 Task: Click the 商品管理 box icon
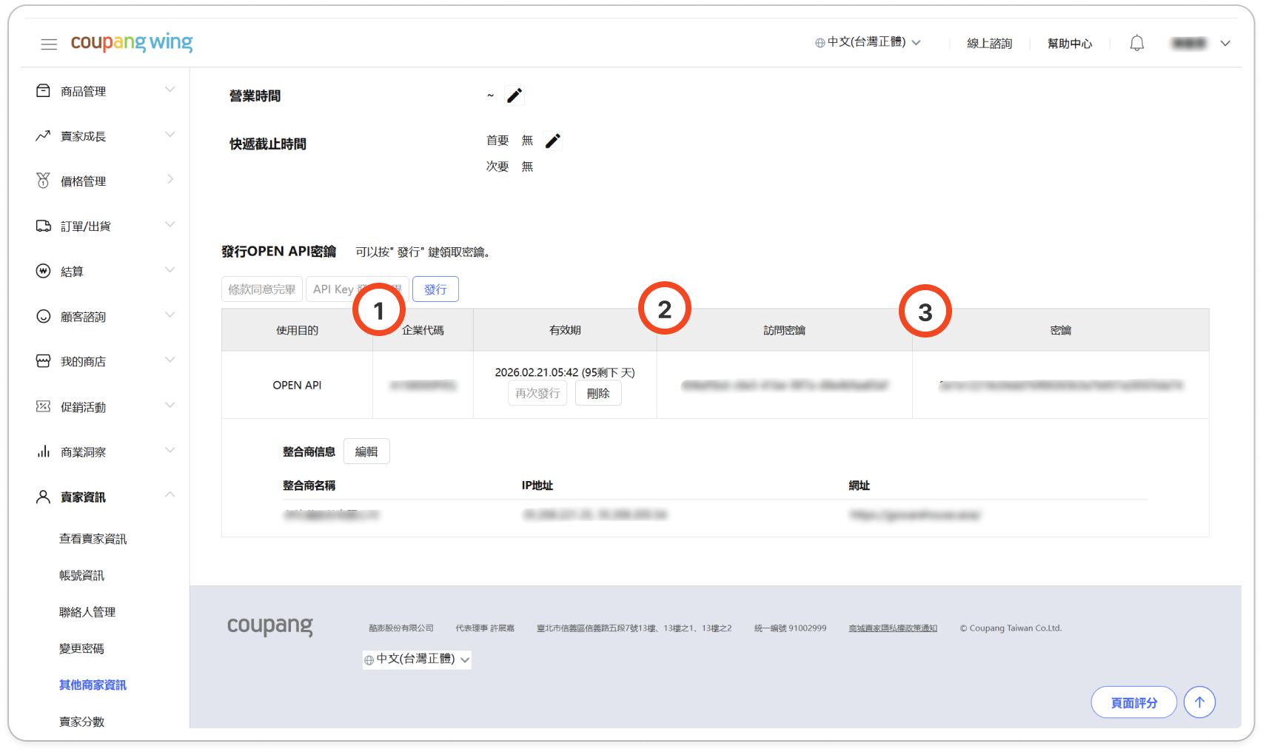pyautogui.click(x=43, y=91)
